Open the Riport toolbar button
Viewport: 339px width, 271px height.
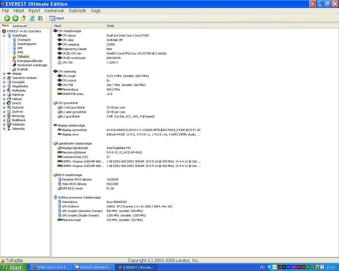click(x=57, y=18)
